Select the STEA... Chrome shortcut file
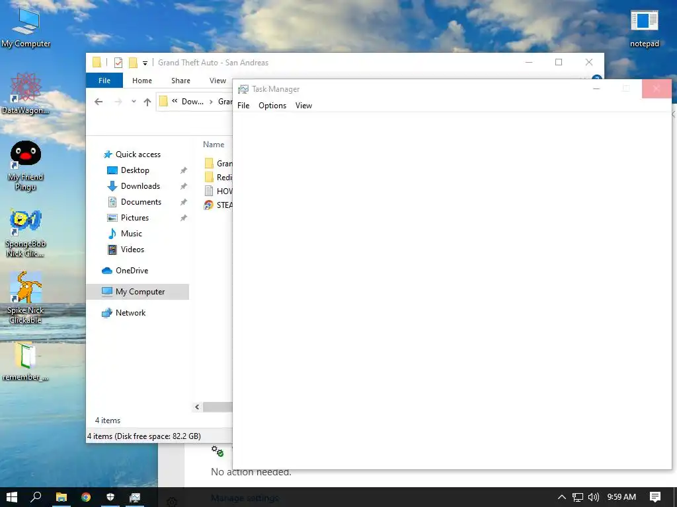This screenshot has height=507, width=677. tap(218, 205)
